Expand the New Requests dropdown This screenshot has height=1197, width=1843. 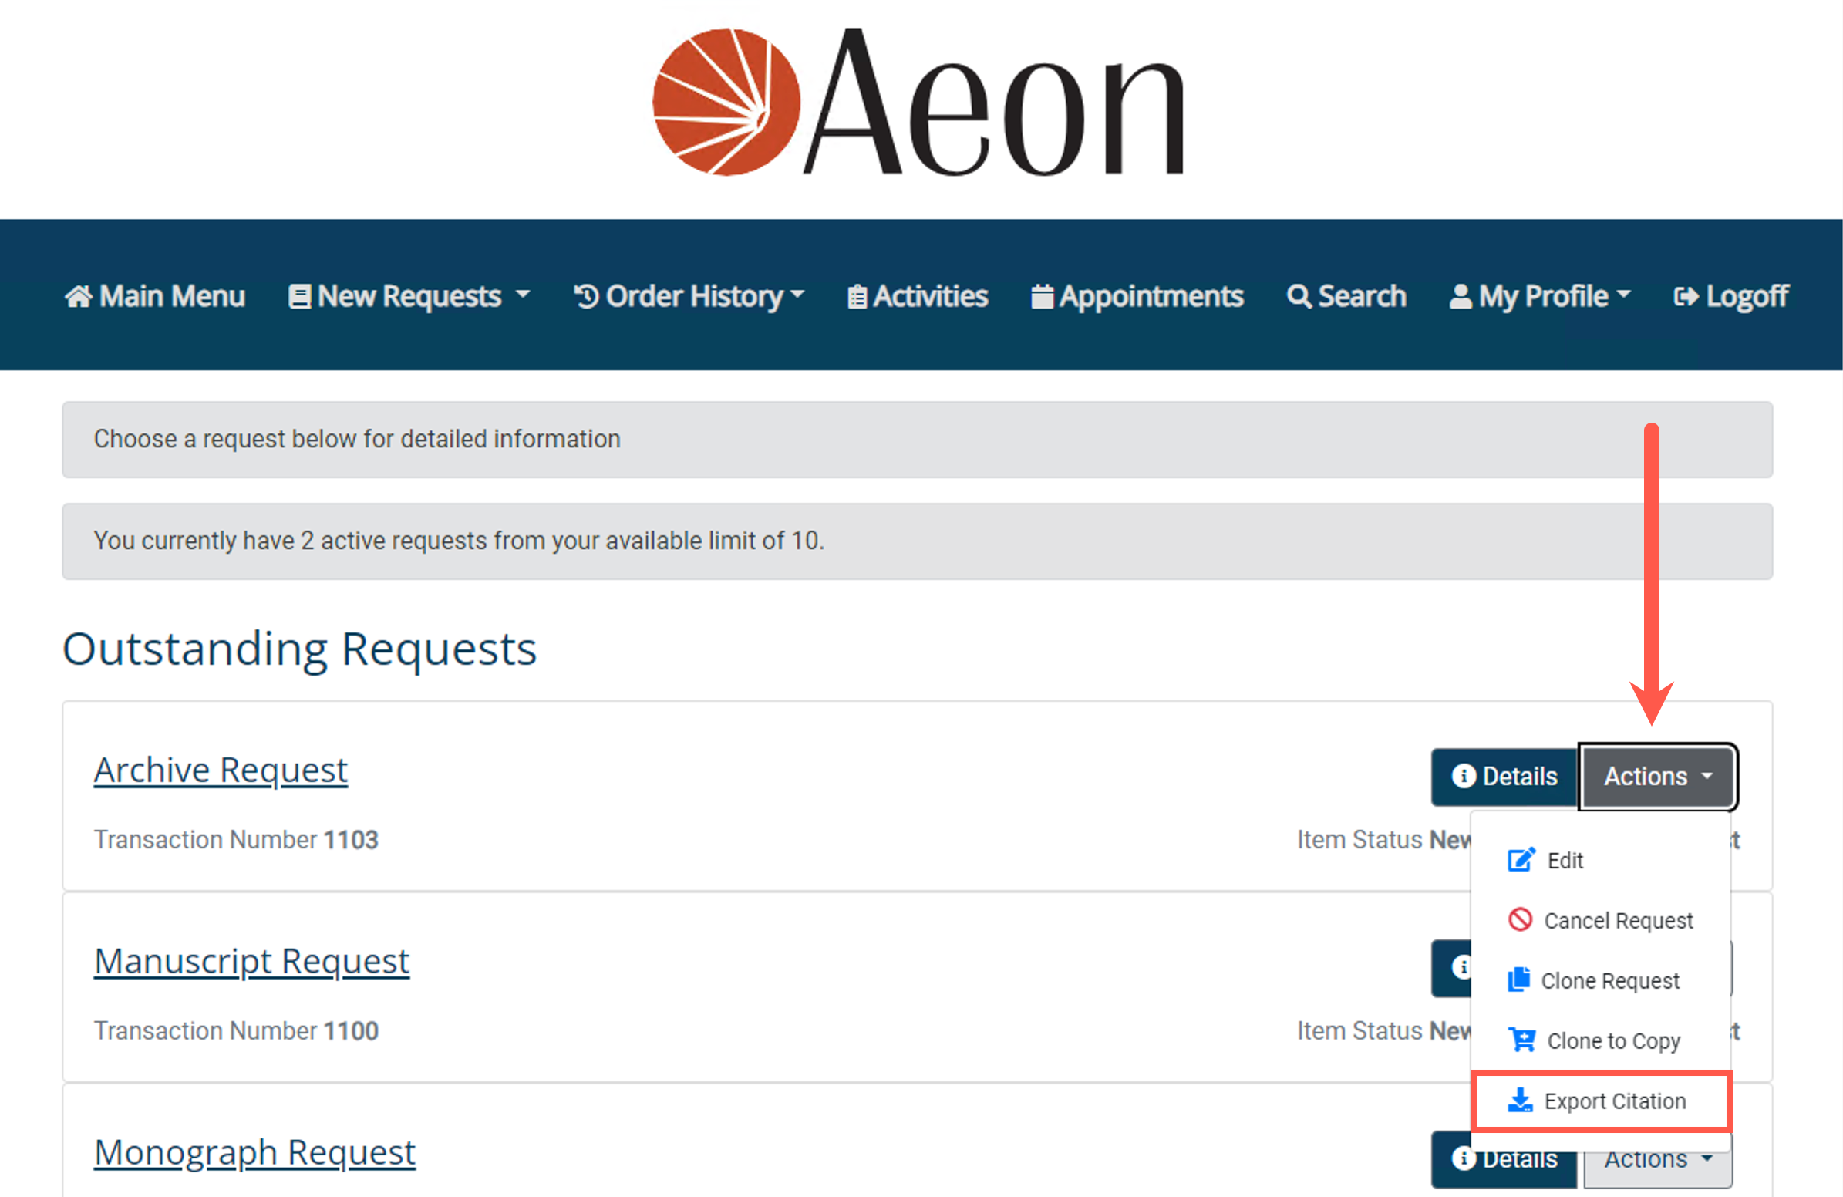coord(409,296)
